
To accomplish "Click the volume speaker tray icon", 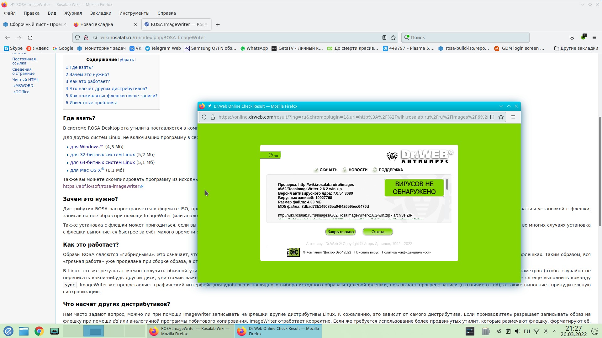I will pos(517,331).
